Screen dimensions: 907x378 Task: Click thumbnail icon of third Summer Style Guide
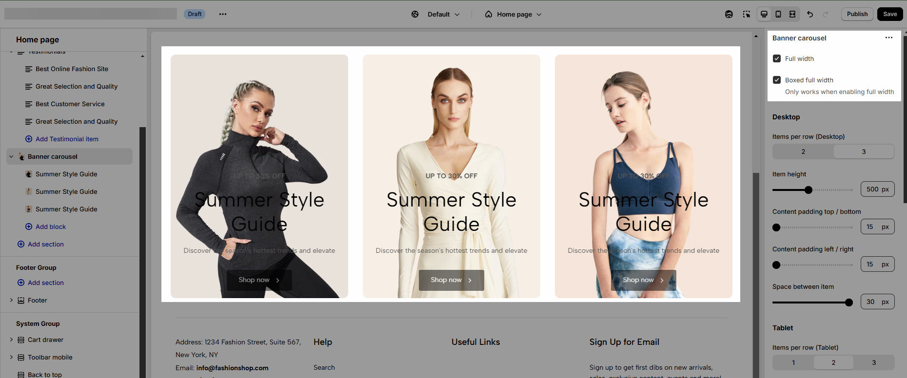tap(29, 209)
